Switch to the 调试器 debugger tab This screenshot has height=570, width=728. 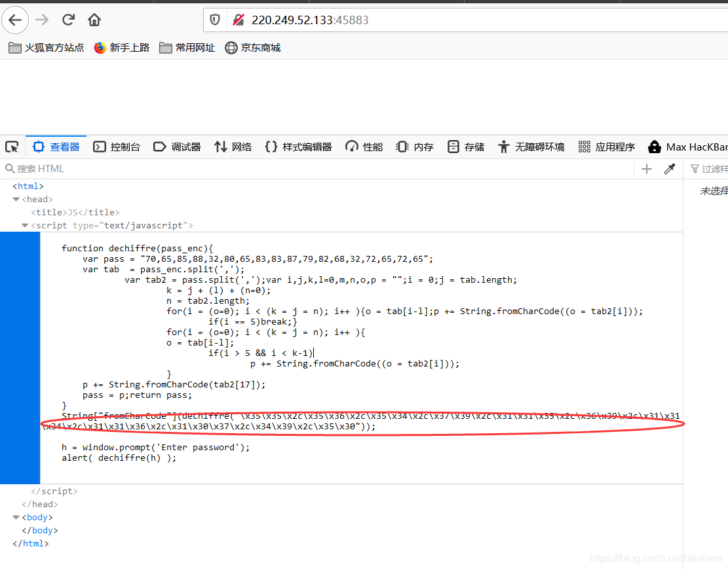[x=177, y=147]
